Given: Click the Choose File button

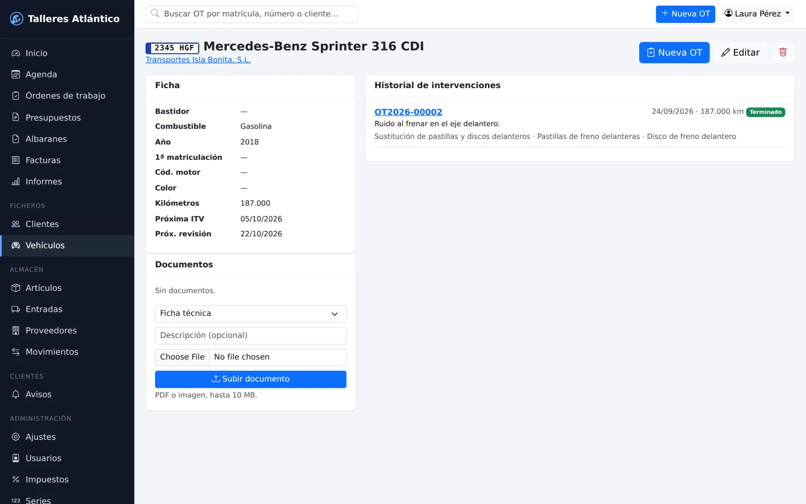Looking at the screenshot, I should tap(182, 357).
